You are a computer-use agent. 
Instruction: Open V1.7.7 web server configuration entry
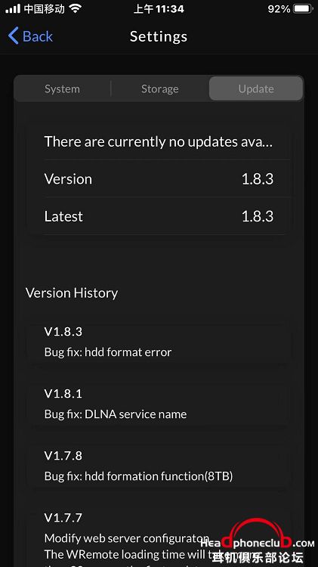point(159,537)
